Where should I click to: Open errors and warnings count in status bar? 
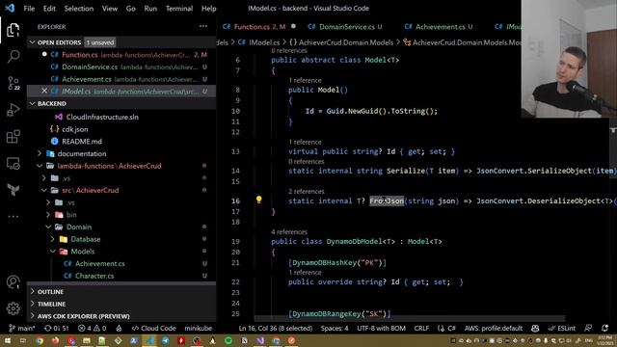(x=93, y=328)
